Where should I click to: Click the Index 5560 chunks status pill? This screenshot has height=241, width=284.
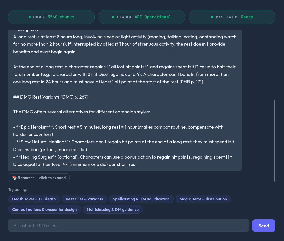51,17
